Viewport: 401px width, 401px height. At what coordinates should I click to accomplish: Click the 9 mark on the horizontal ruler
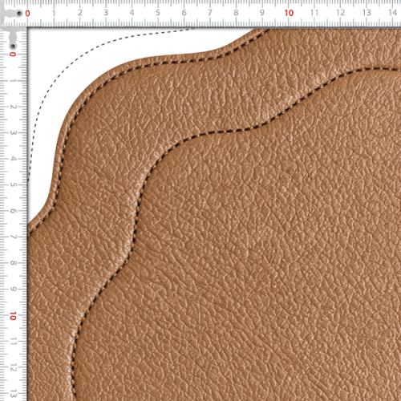click(x=262, y=13)
